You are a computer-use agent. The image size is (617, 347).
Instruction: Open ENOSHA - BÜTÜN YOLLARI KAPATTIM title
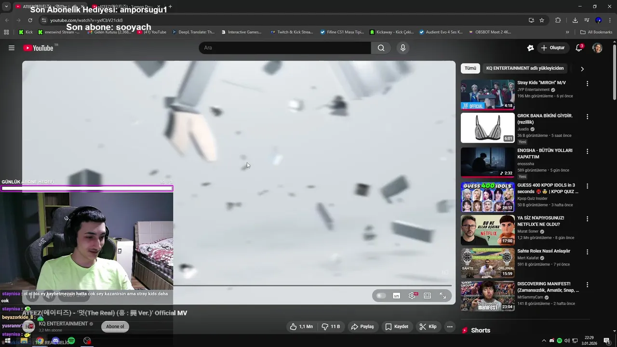click(x=545, y=154)
